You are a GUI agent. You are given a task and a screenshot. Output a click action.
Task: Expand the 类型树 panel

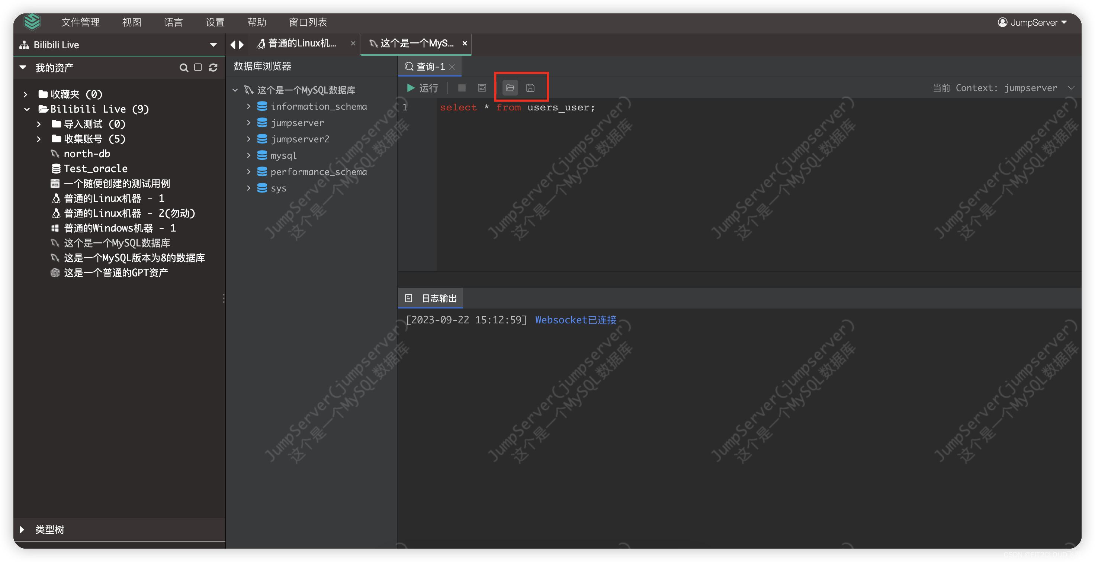coord(22,529)
